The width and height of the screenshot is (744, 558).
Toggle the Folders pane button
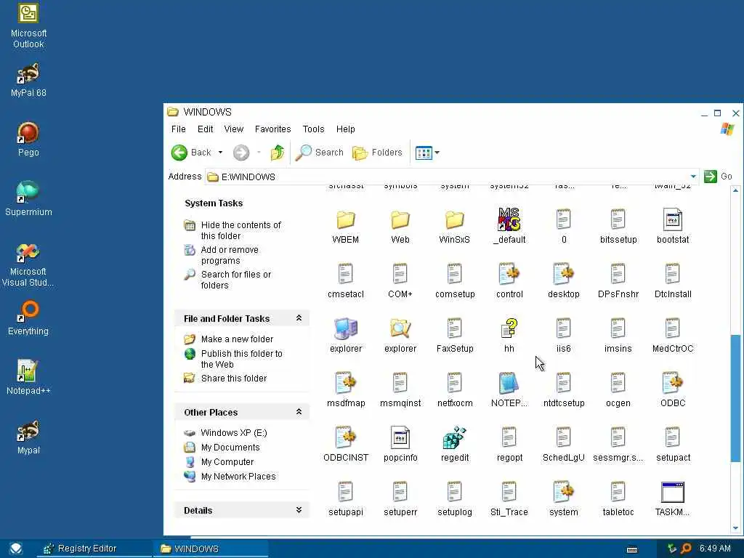click(377, 153)
